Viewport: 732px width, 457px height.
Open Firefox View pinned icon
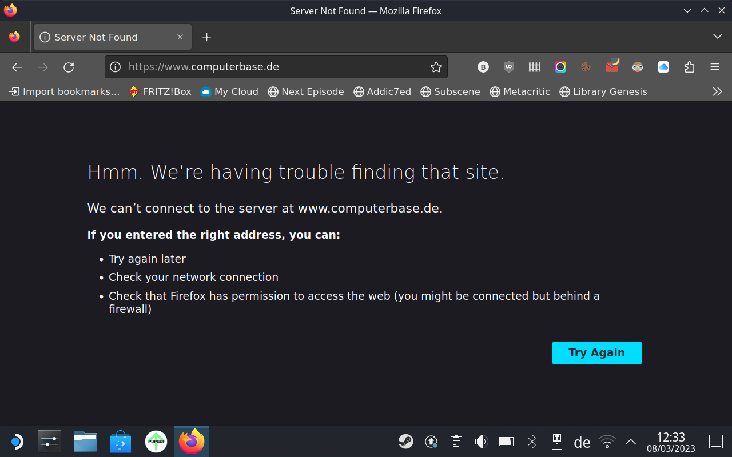(x=14, y=37)
